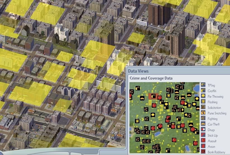230x155 pixels.
Task: Select the Drugs pill legend icon
Action: [x=203, y=129]
